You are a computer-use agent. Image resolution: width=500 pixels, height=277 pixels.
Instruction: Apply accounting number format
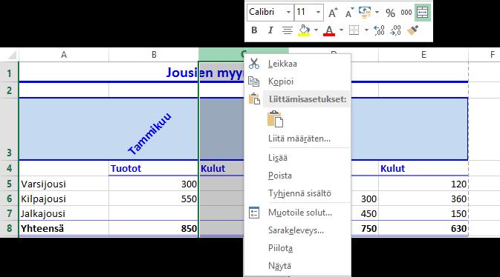tap(365, 13)
